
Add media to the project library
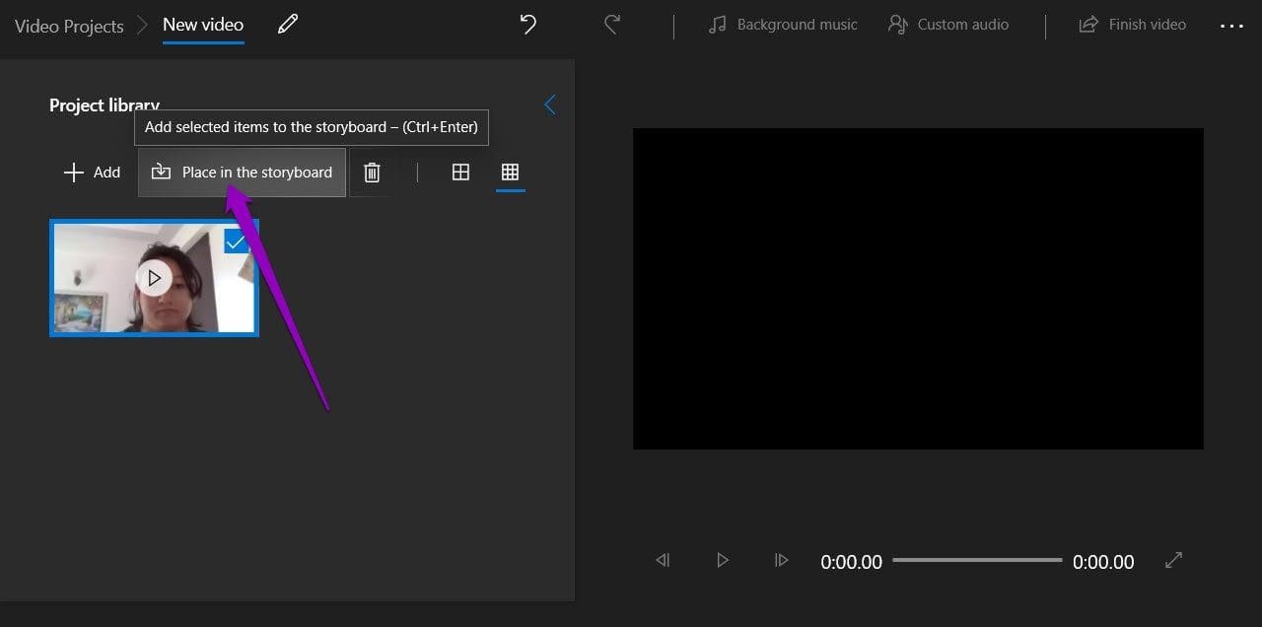[92, 173]
